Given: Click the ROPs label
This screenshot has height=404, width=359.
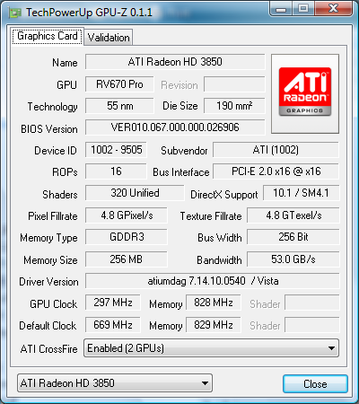Looking at the screenshot, I should pos(65,172).
